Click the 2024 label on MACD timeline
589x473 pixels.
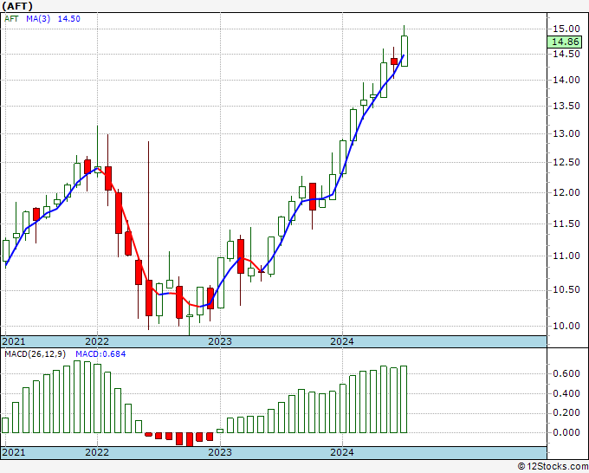click(x=342, y=452)
